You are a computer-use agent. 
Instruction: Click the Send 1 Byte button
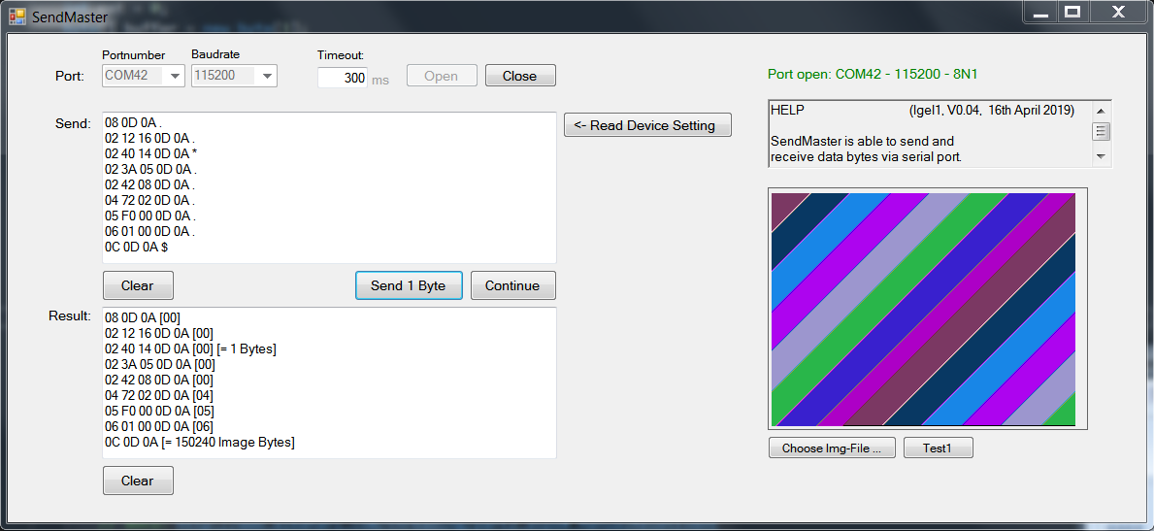(409, 285)
